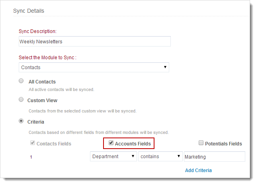Image resolution: width=256 pixels, height=184 pixels.
Task: Open the 'contains' operator dropdown
Action: pos(160,157)
